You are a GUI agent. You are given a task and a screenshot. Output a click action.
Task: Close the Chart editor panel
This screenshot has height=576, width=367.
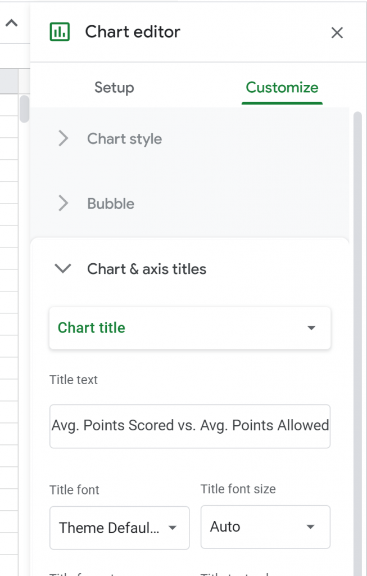tap(337, 33)
